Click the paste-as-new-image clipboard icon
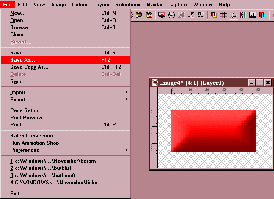This screenshot has height=199, width=274. click(149, 15)
